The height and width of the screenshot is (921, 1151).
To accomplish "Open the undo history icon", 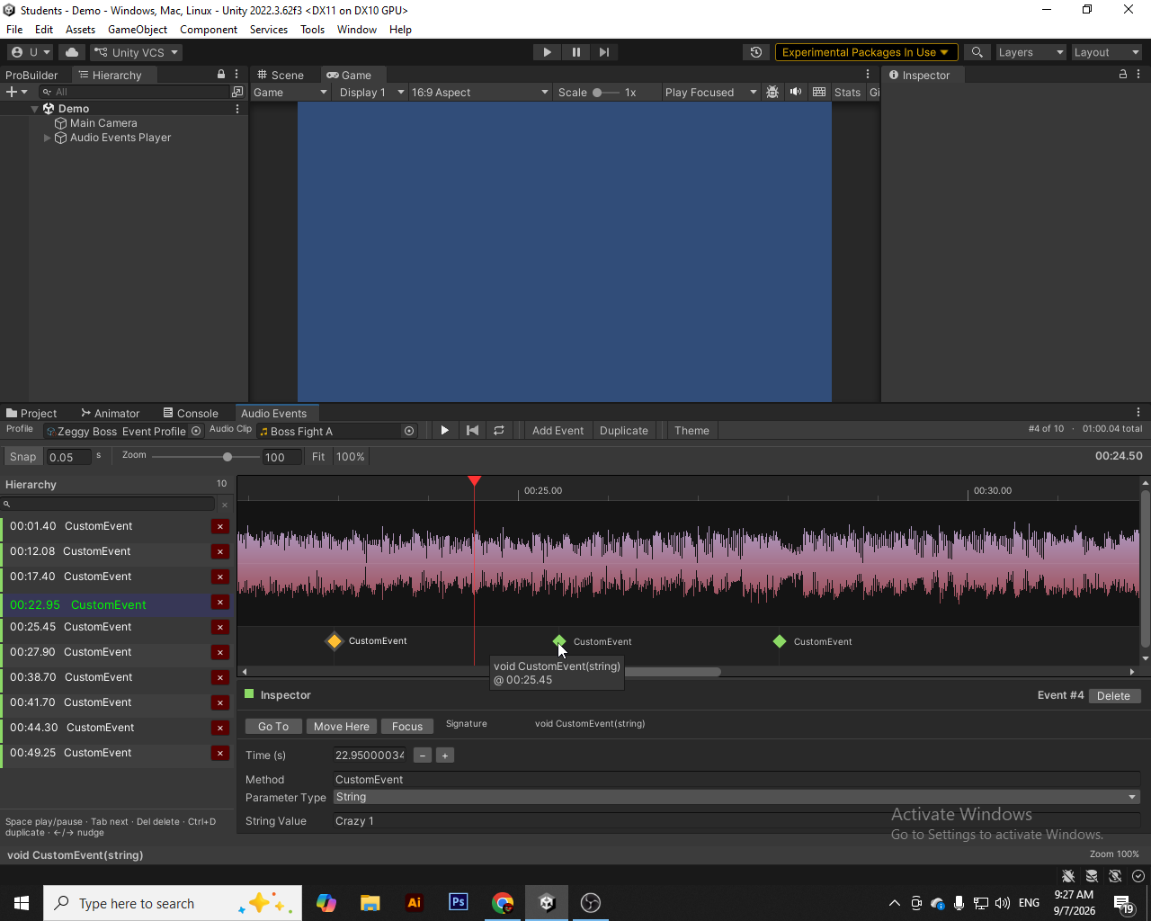I will [x=756, y=52].
